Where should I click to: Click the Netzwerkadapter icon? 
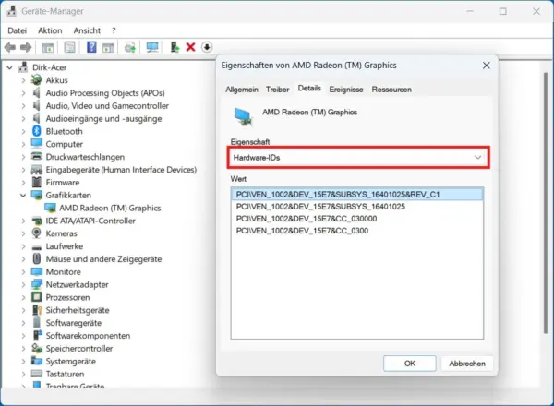point(37,284)
